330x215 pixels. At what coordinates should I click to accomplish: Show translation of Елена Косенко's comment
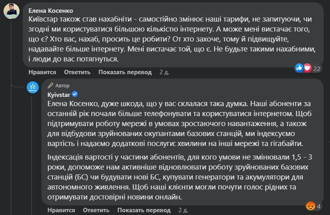pos(125,72)
